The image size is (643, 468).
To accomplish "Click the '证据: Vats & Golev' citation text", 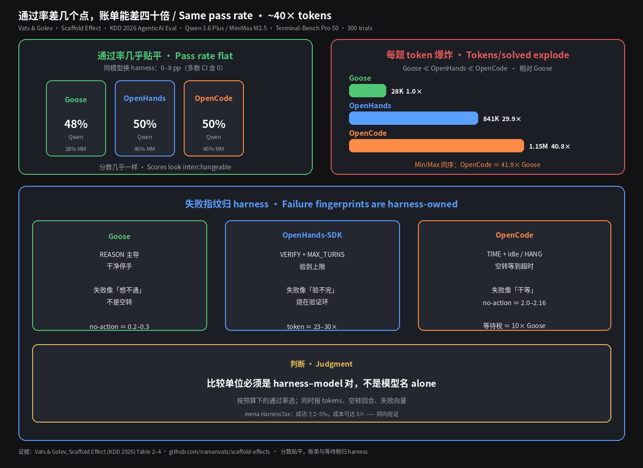I will click(x=90, y=452).
